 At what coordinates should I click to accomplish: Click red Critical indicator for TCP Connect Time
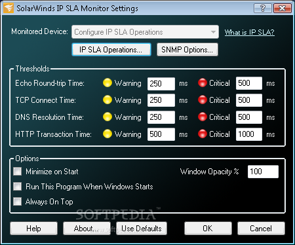(203, 100)
